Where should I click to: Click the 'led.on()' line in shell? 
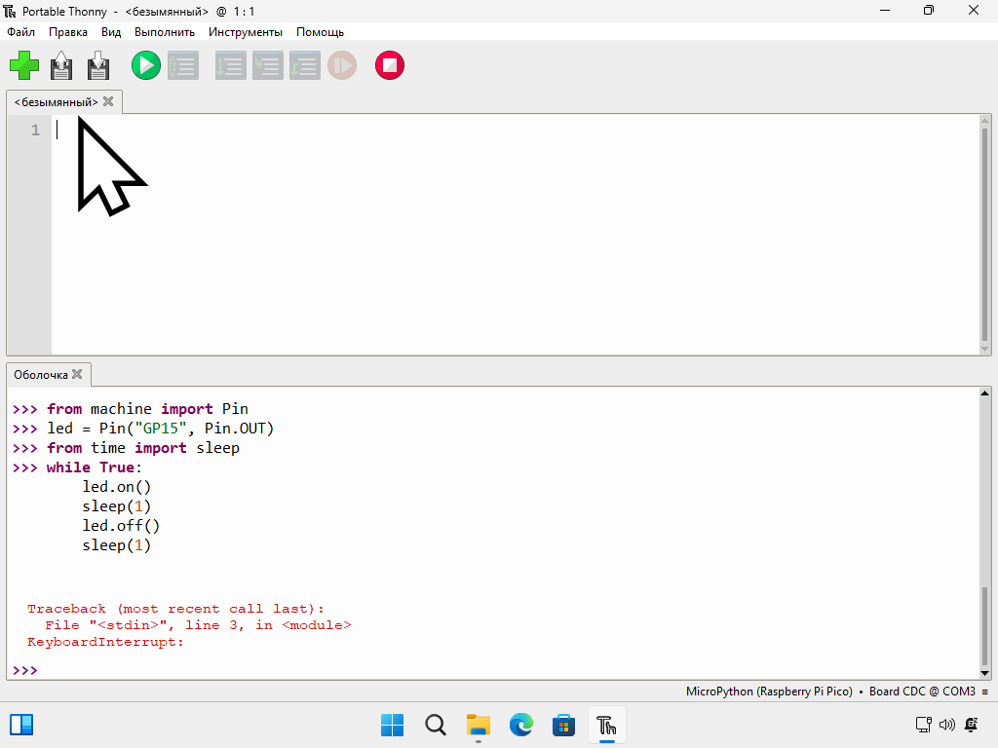117,487
